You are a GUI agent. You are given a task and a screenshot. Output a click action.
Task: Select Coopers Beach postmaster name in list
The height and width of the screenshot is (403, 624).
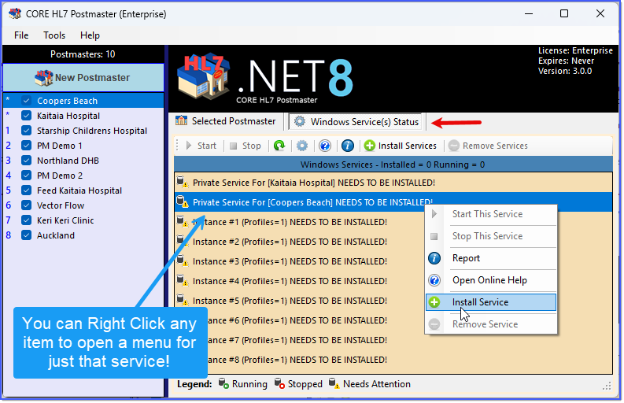(x=67, y=101)
